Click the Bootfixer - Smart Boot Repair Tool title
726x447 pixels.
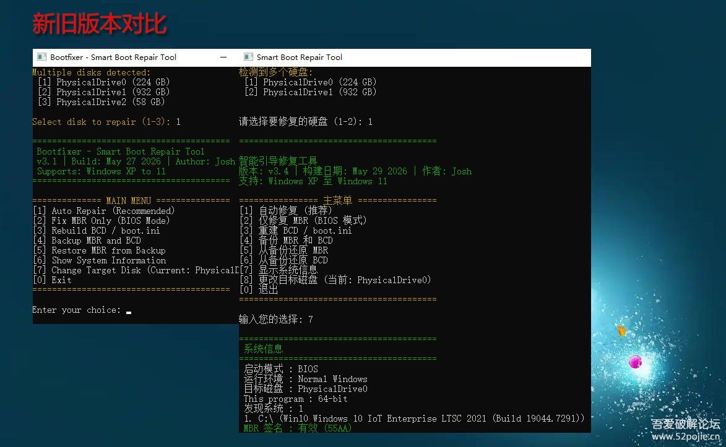coord(113,57)
